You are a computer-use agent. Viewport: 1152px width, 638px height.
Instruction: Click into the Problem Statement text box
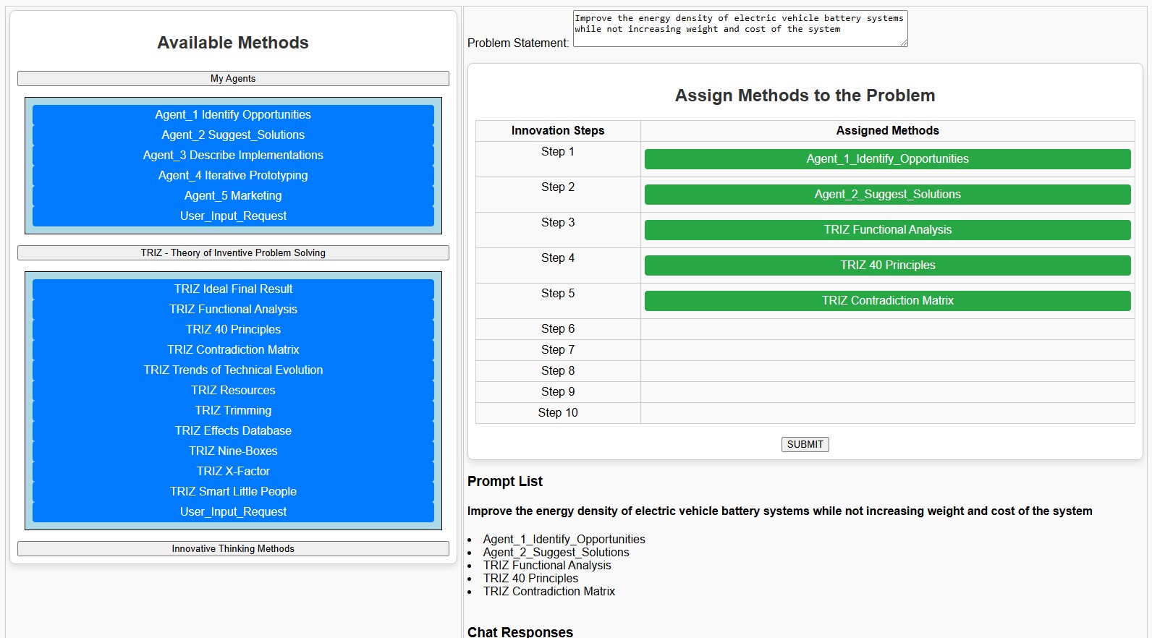[740, 29]
